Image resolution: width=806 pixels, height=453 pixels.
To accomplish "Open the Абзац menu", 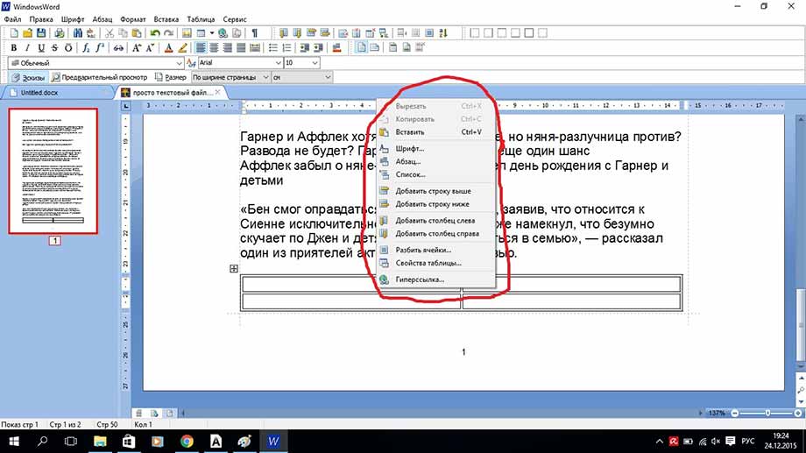I will 103,19.
